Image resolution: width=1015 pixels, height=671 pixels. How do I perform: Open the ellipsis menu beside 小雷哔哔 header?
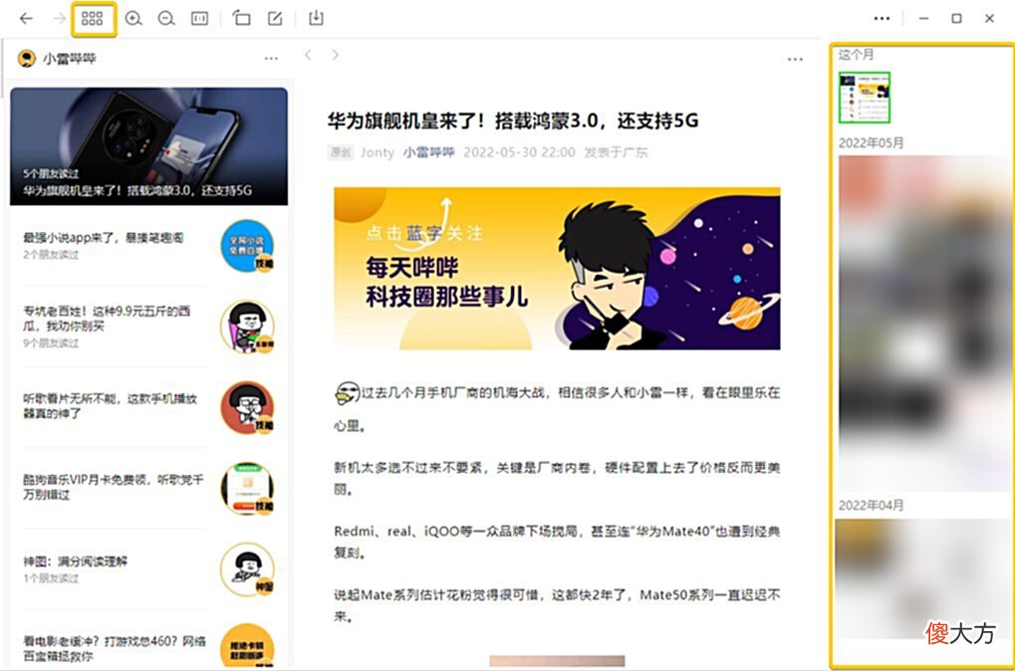click(x=271, y=58)
